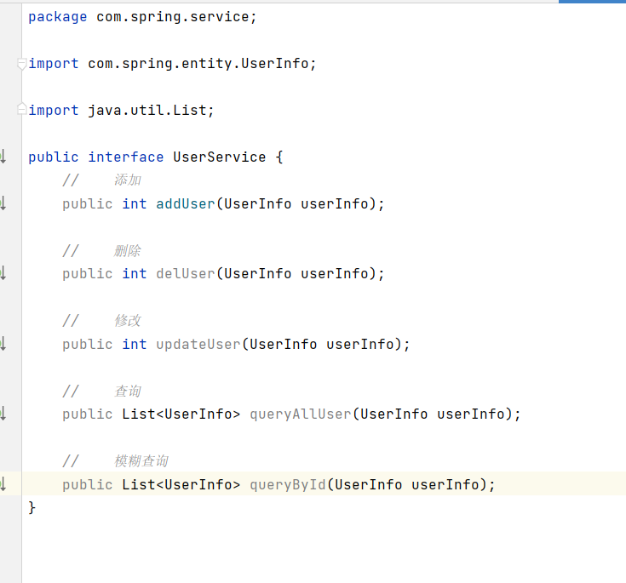Click the gutter implementation icon next to queryById
Viewport: 626px width, 583px height.
3,483
